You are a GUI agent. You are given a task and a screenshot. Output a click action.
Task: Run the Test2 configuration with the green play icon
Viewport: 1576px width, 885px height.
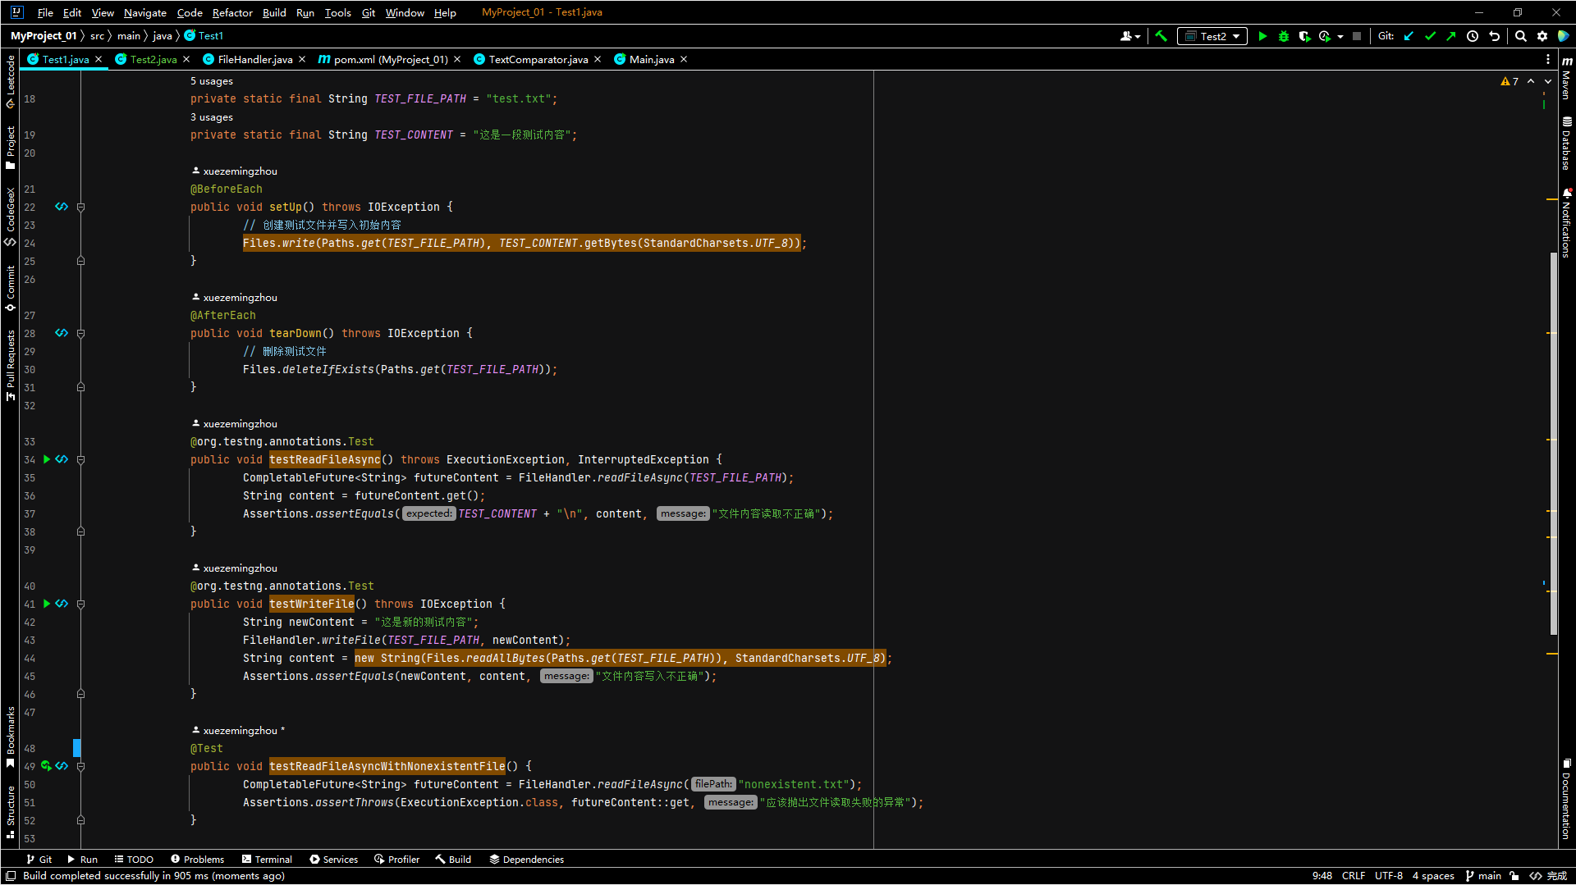pyautogui.click(x=1262, y=36)
